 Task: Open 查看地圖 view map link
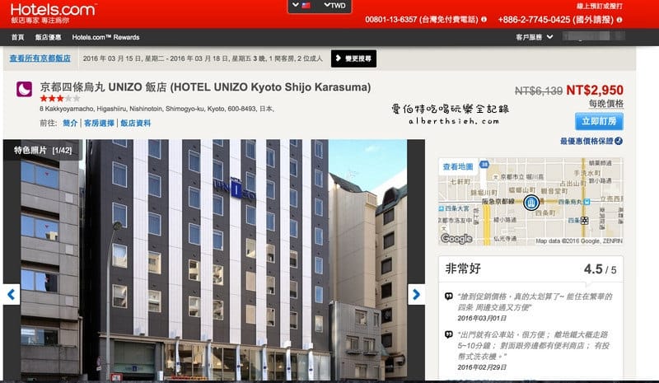click(x=458, y=166)
